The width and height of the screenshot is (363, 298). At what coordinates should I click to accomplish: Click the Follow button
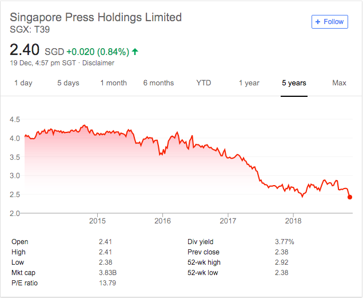coord(330,22)
